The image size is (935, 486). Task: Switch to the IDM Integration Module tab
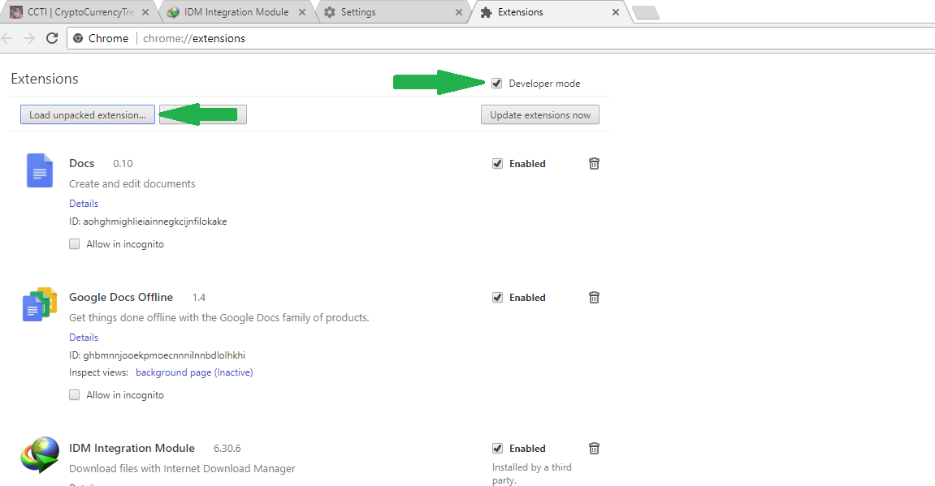(236, 12)
